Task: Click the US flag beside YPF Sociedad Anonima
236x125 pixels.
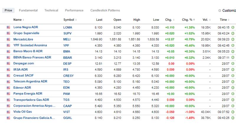Action: pyautogui.click(x=8, y=46)
